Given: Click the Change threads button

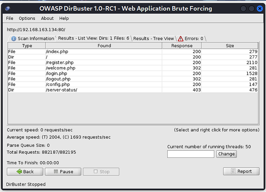Looking at the screenshot, I should [226, 154].
